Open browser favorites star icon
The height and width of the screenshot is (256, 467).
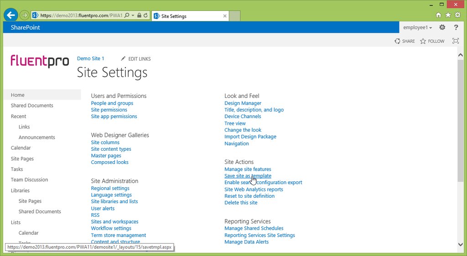[448, 15]
